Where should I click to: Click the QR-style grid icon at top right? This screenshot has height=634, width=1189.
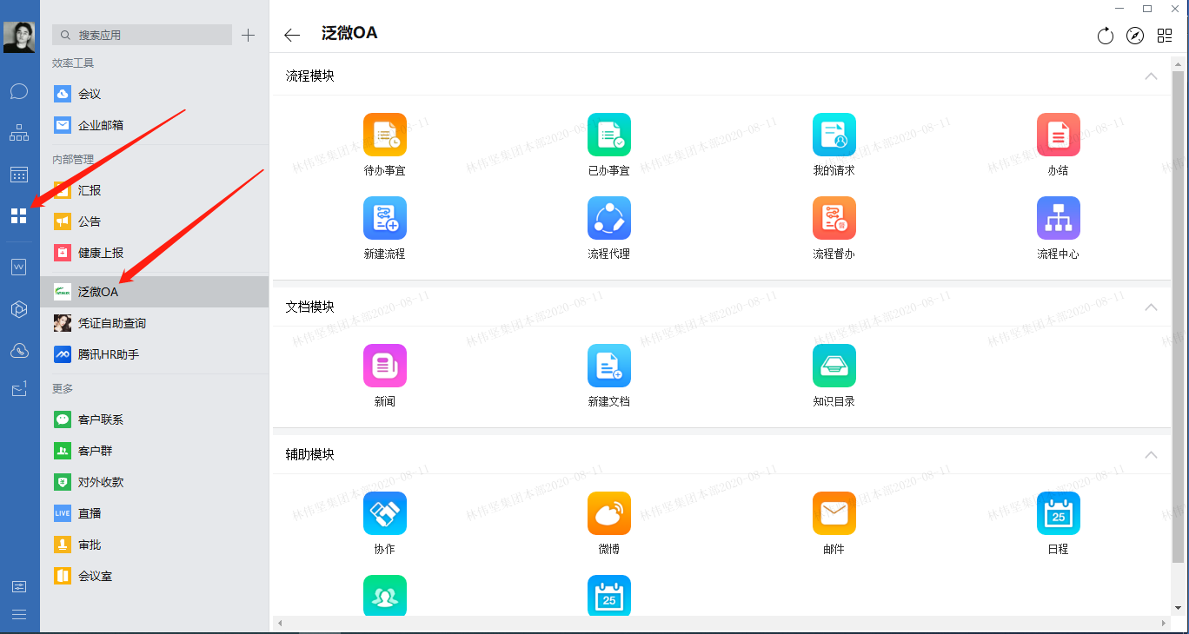1165,36
